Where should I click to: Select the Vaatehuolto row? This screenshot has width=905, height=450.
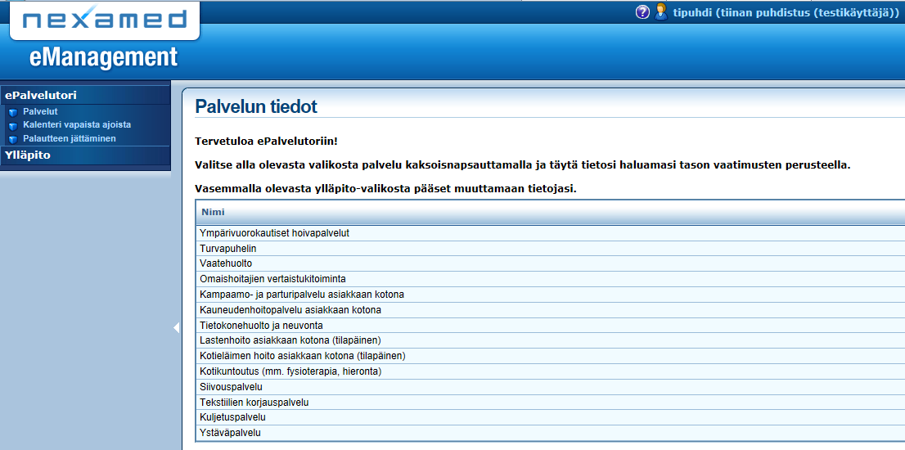pyautogui.click(x=551, y=263)
